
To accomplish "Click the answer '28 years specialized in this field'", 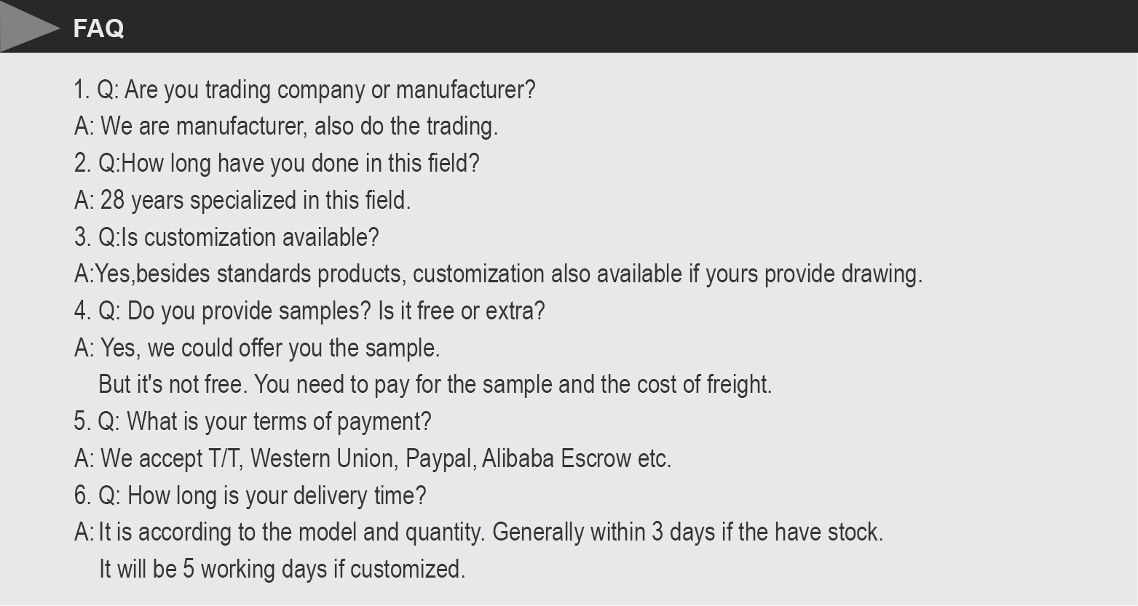I will click(x=242, y=200).
